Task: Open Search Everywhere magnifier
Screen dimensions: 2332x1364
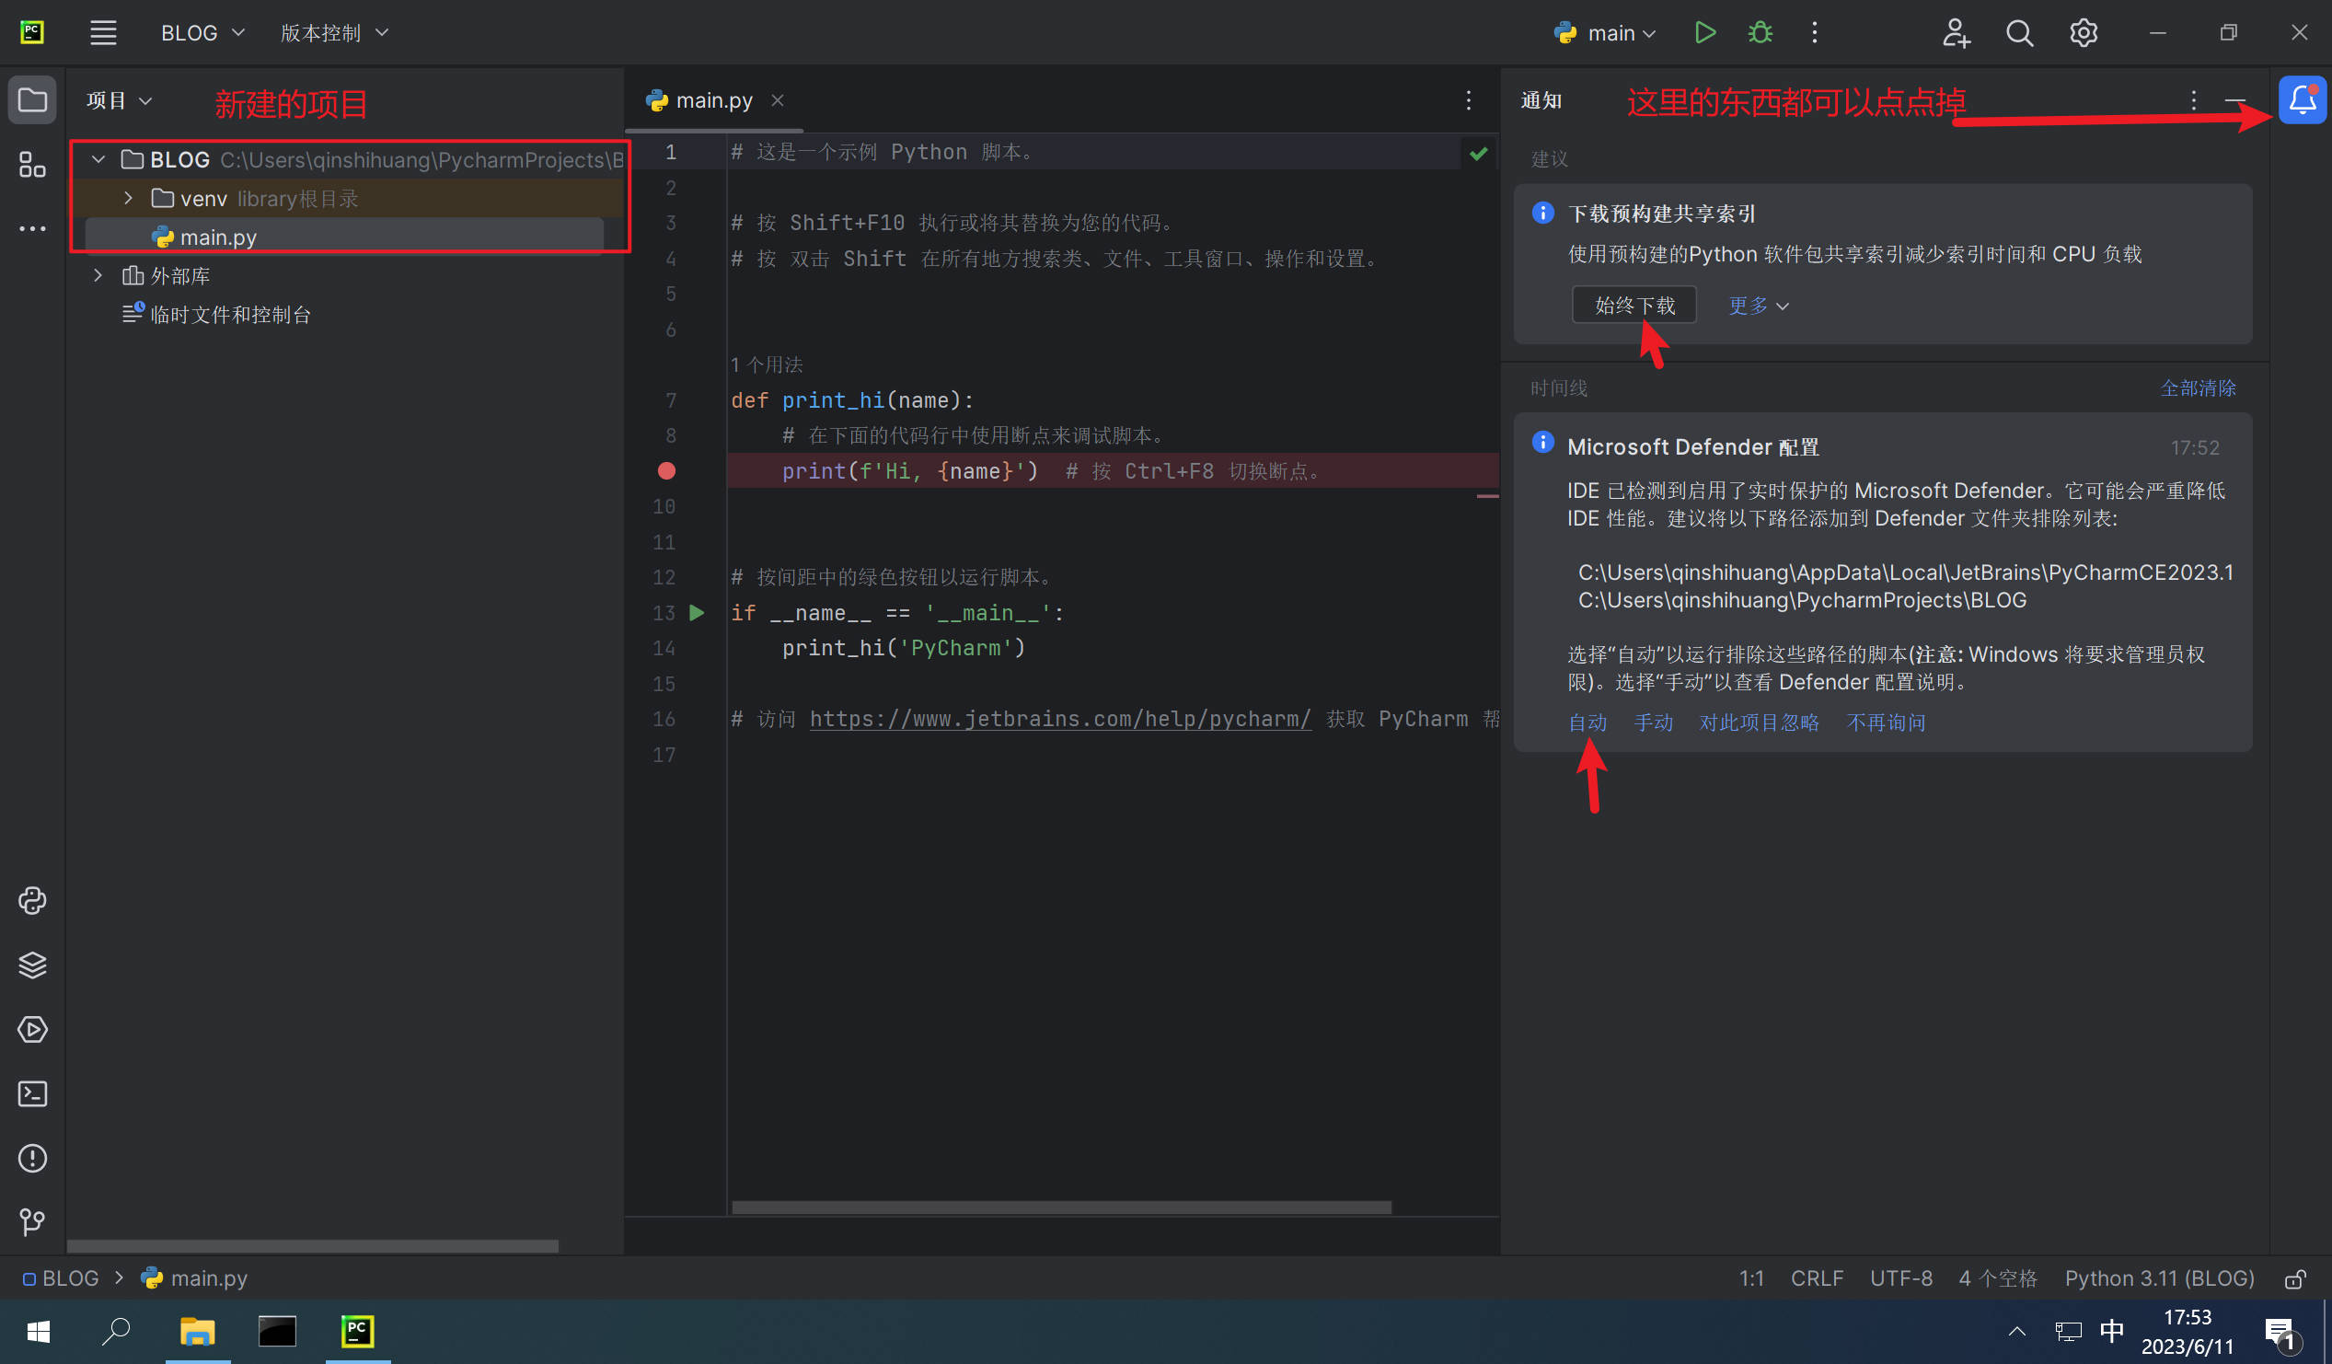Action: pyautogui.click(x=2019, y=32)
